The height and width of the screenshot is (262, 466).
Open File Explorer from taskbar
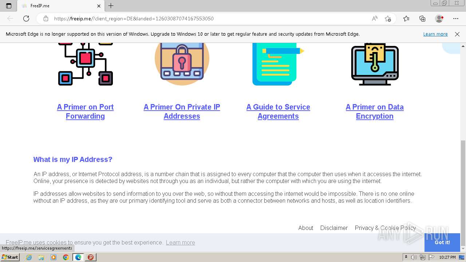41,257
